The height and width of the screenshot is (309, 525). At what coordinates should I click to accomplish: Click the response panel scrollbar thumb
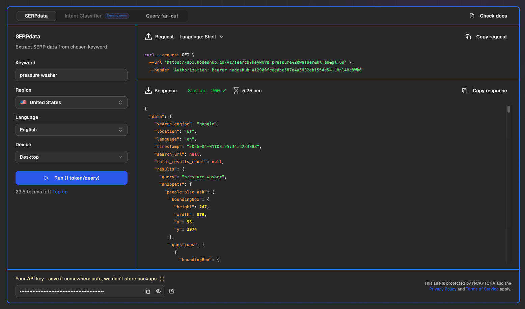click(508, 109)
